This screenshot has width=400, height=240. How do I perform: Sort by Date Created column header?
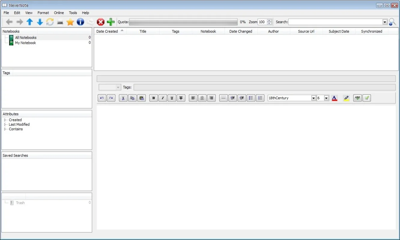coord(110,31)
